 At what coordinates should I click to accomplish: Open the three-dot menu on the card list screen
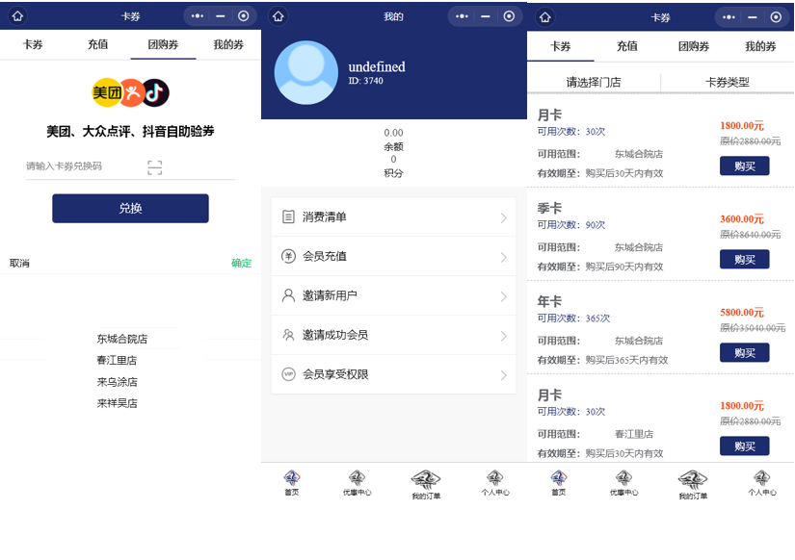729,17
